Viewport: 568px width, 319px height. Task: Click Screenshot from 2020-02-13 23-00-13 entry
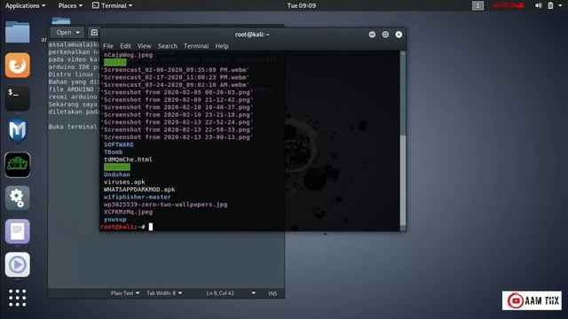(x=177, y=137)
